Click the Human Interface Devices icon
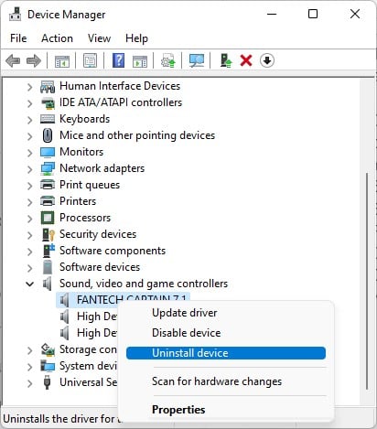This screenshot has width=377, height=429. 48,86
